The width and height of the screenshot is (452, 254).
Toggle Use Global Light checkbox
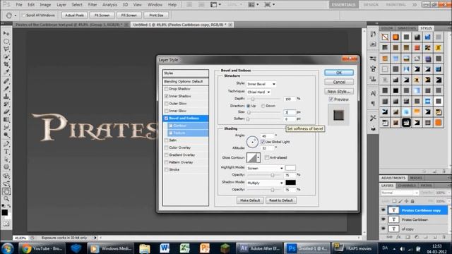[262, 142]
